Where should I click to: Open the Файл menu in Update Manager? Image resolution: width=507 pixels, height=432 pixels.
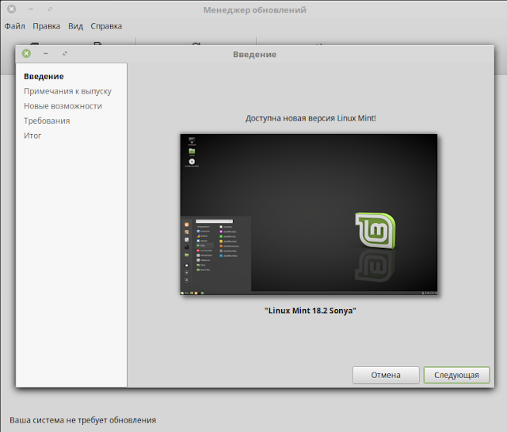point(14,26)
